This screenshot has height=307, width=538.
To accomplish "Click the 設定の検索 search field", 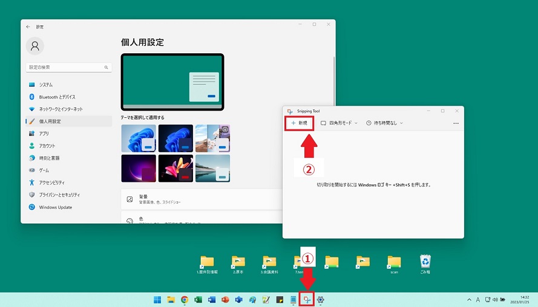I will (68, 68).
